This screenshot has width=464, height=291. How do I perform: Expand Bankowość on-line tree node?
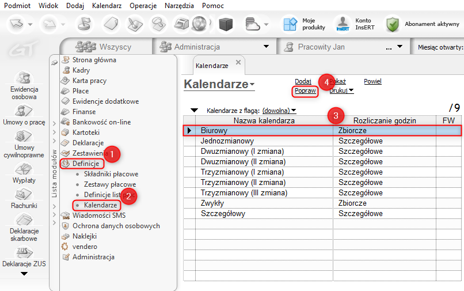click(54, 123)
